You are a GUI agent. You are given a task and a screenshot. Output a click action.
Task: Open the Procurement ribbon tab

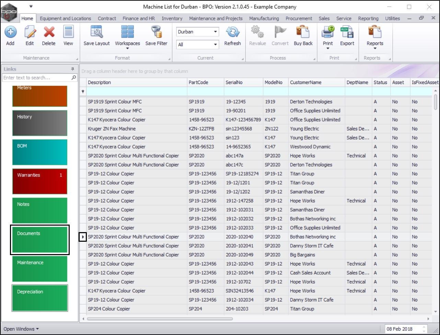pos(299,19)
